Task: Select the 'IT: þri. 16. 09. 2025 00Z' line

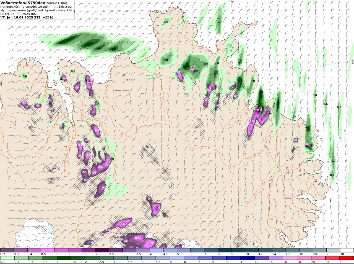Action: coord(19,14)
